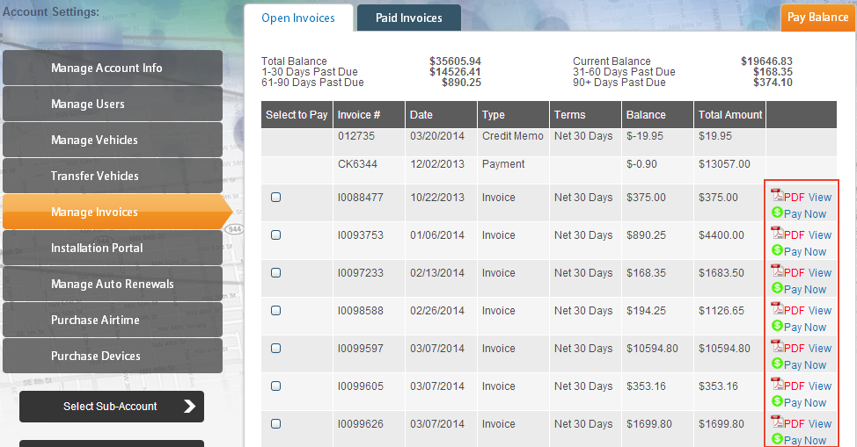Click green dollar icon for invoice I0099597
The width and height of the screenshot is (857, 447).
point(777,363)
